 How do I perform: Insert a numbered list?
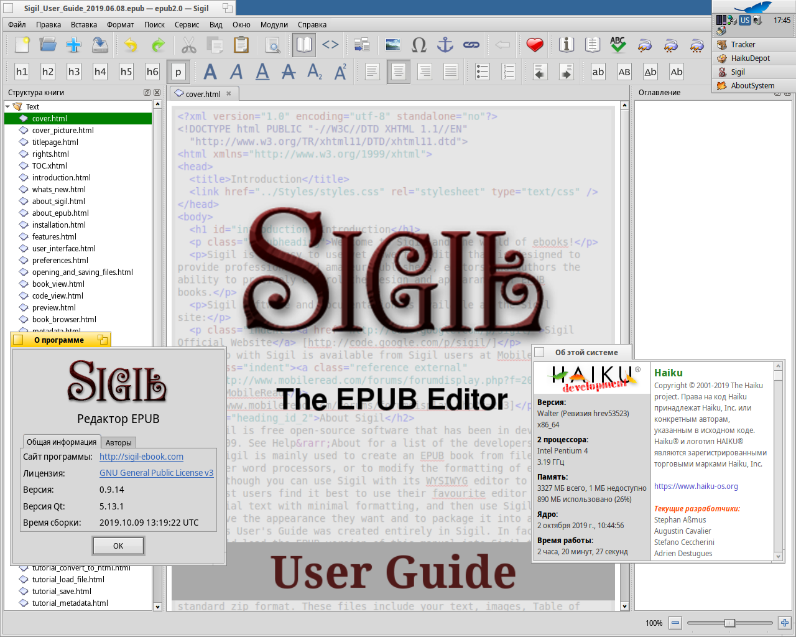click(x=509, y=72)
